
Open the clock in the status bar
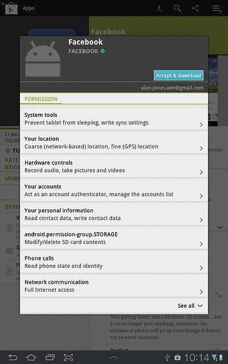(197, 358)
